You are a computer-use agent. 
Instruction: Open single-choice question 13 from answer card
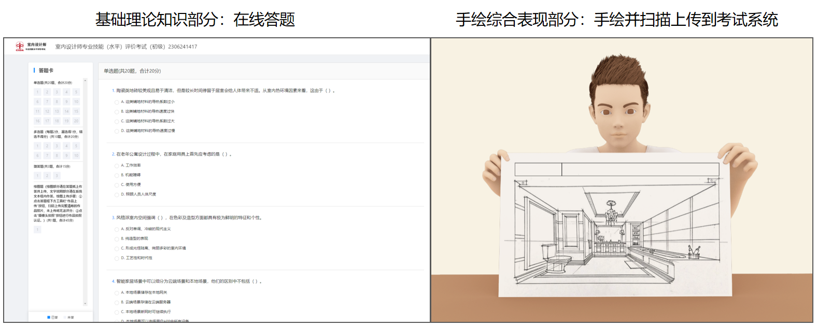point(57,111)
